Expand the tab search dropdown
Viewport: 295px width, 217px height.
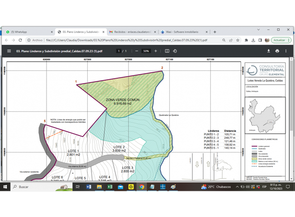pyautogui.click(x=258, y=29)
